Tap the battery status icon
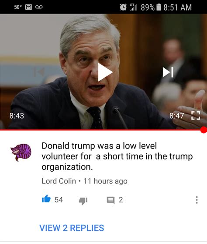Image resolution: width=207 pixels, height=244 pixels. pyautogui.click(x=159, y=7)
